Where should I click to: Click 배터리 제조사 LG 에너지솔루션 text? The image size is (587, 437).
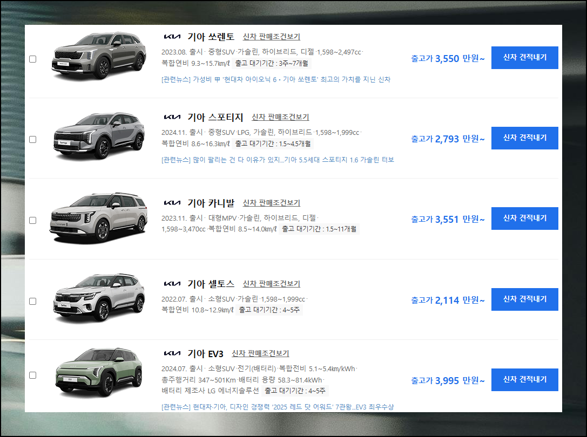point(210,391)
